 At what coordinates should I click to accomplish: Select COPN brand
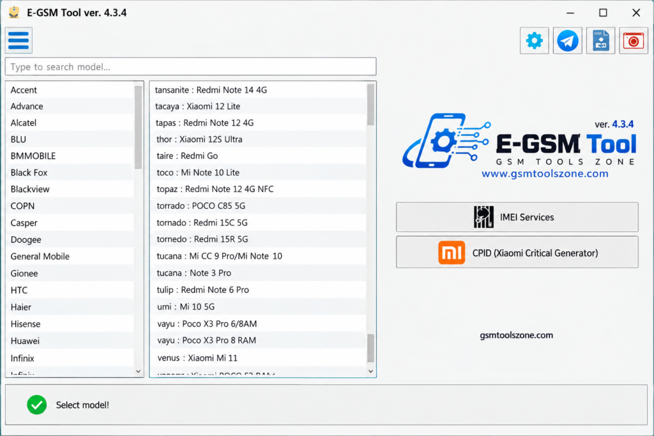tap(70, 206)
